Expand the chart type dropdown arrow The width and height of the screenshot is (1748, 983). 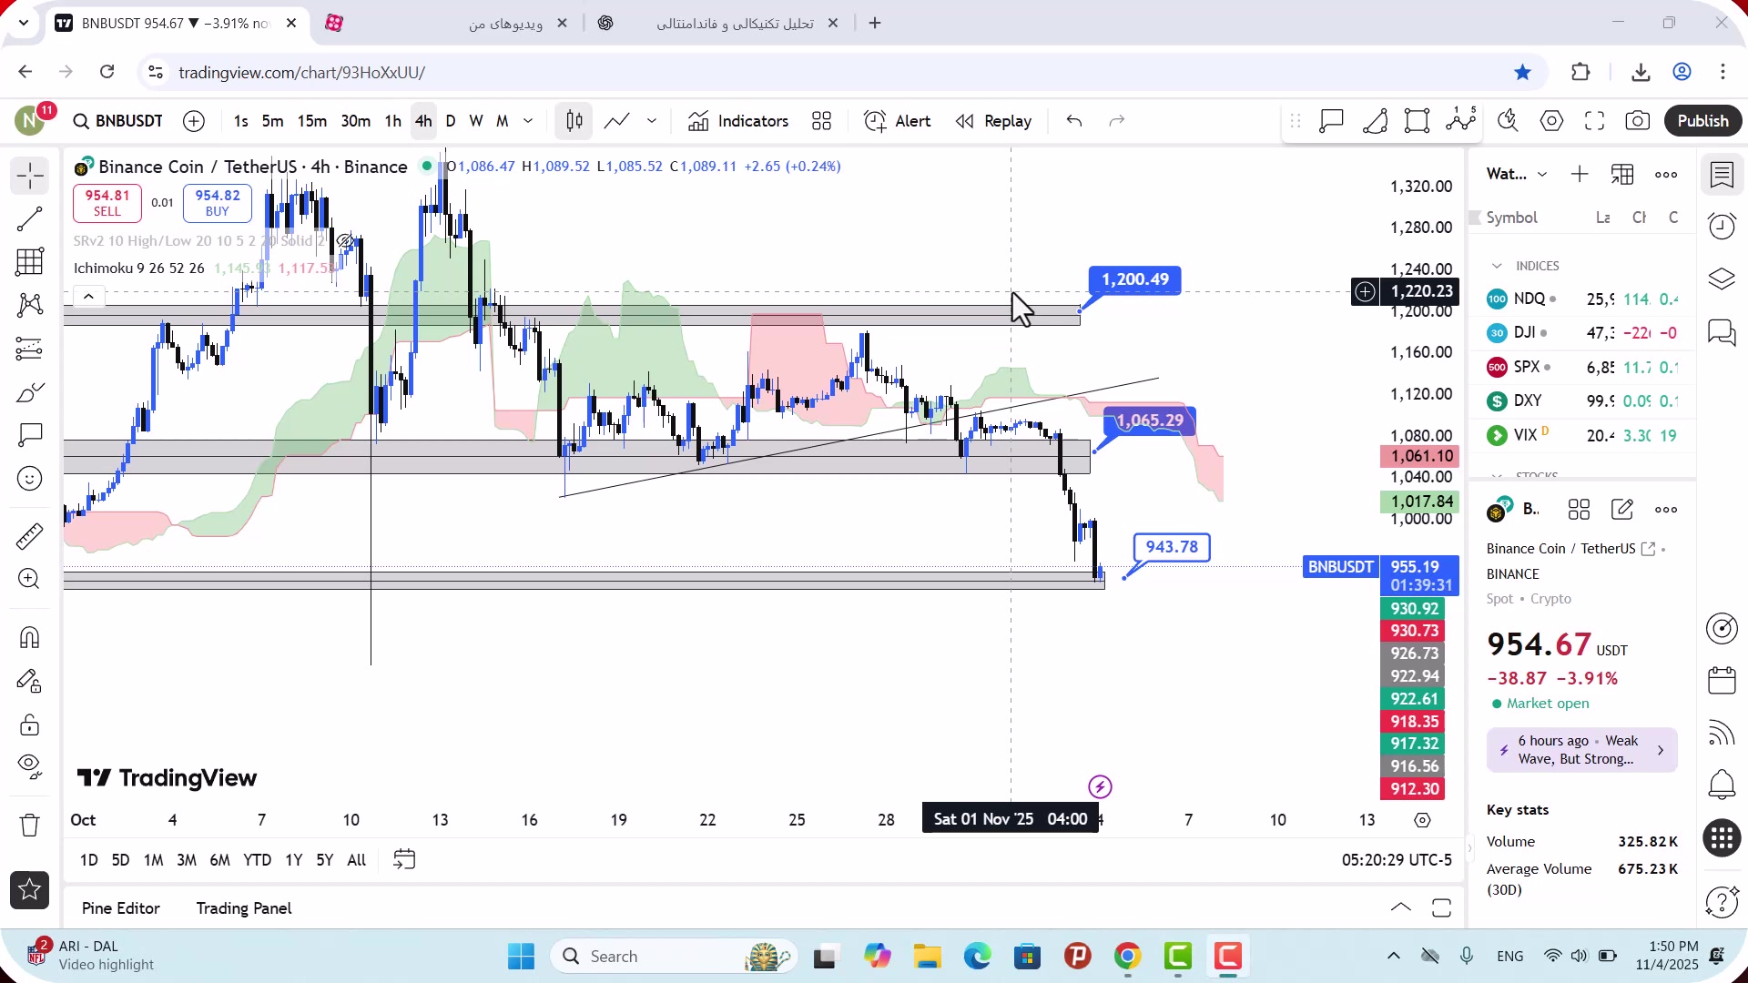point(652,121)
